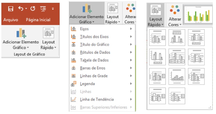
Task: Expand the Linha de Tendência submenu arrow
Action: [131, 99]
